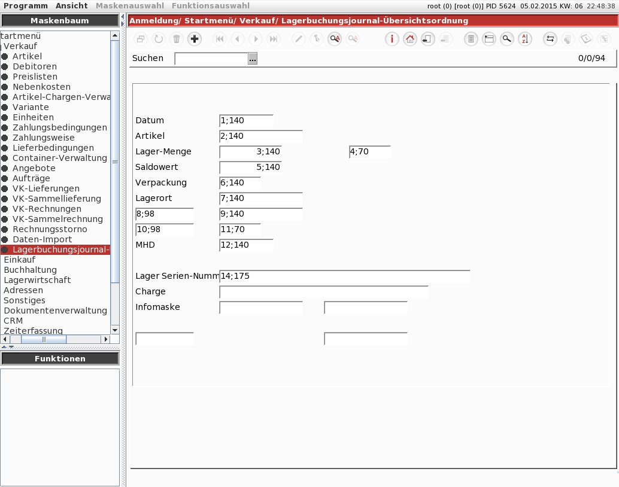Viewport: 619px width, 487px height.
Task: Click the Charge input field
Action: 324,291
